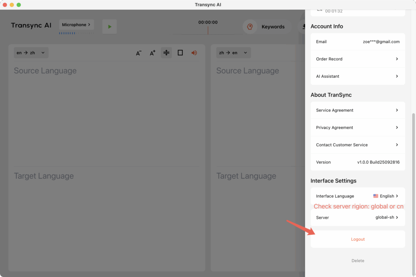View the Privacy Agreement
This screenshot has height=277, width=416.
point(357,127)
